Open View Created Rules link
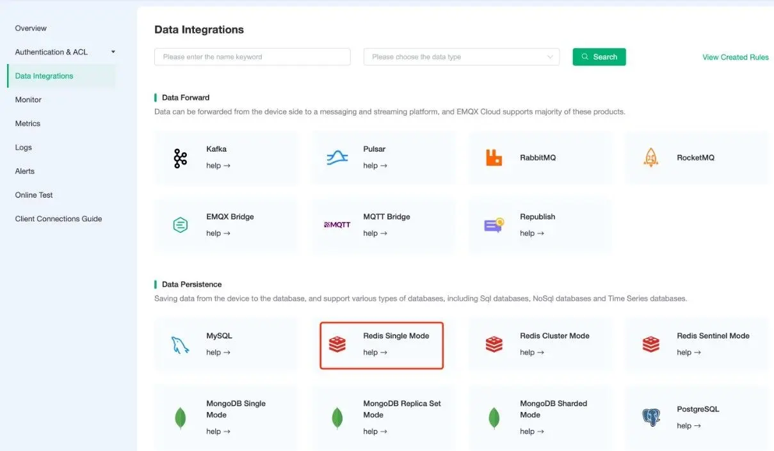Image resolution: width=774 pixels, height=451 pixels. (735, 57)
